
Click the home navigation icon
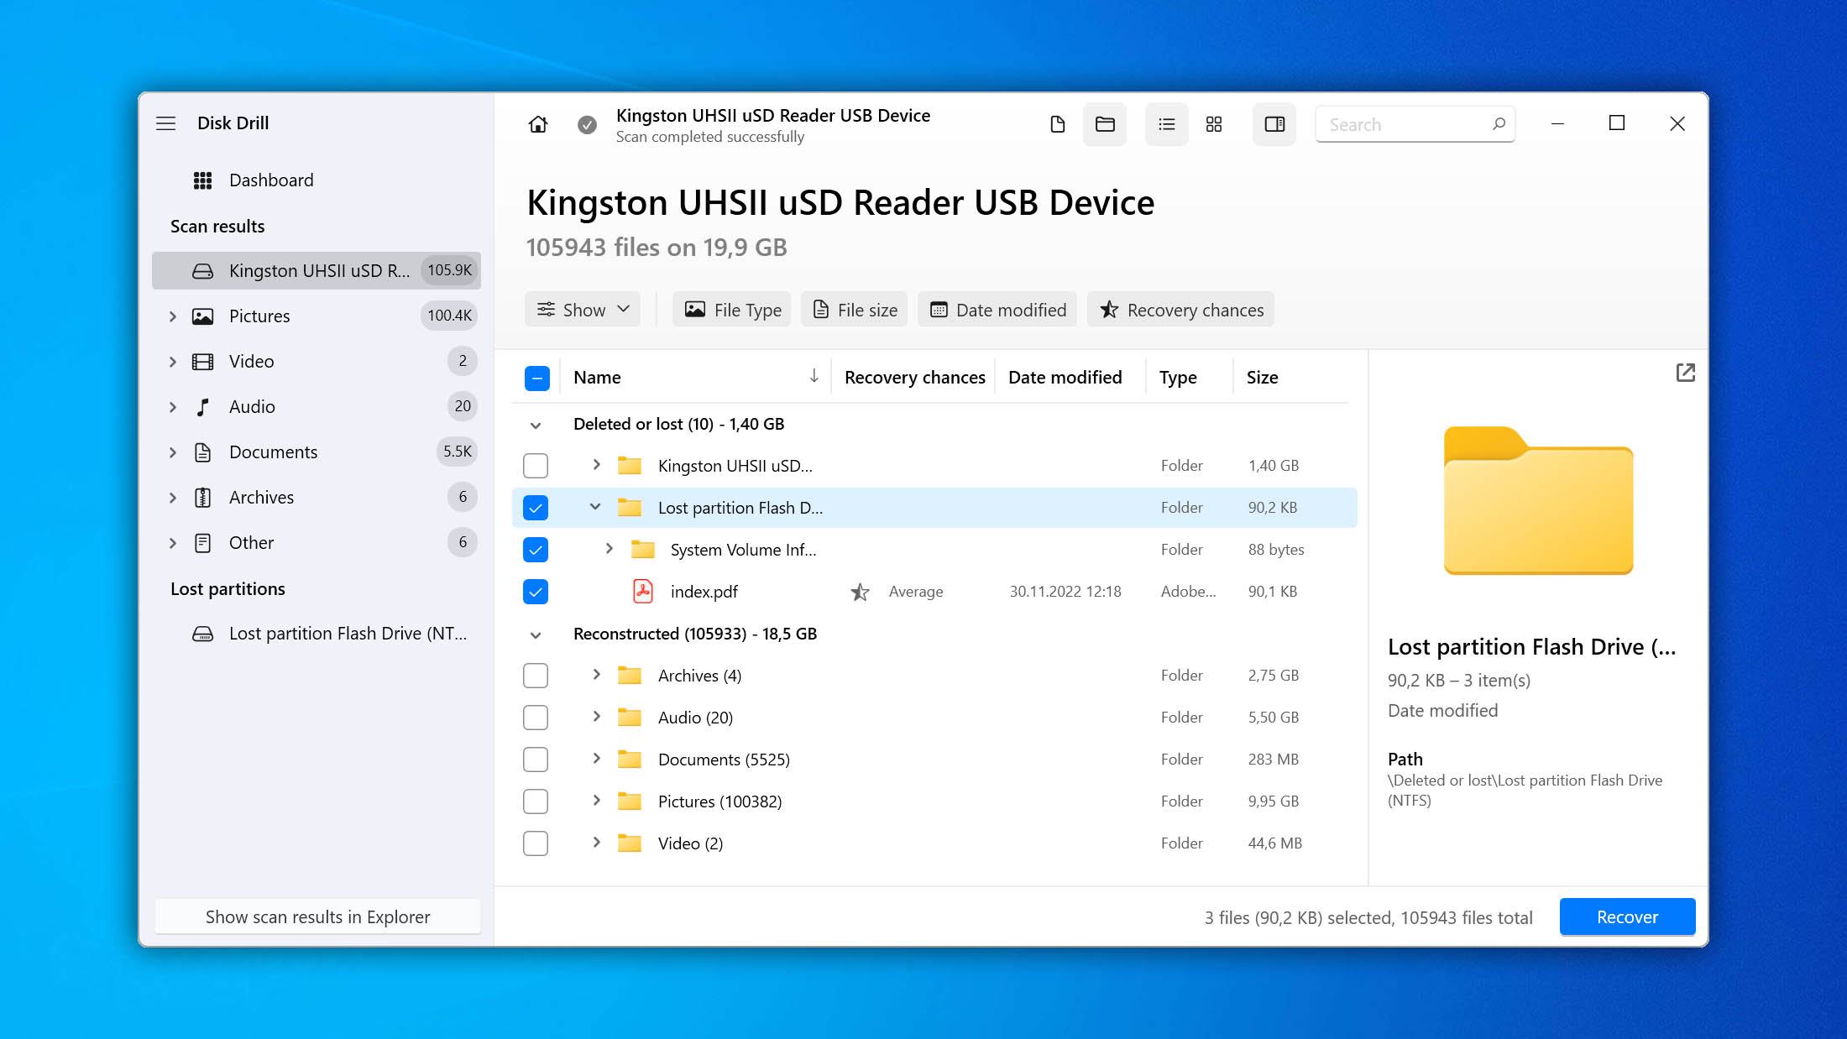(536, 124)
